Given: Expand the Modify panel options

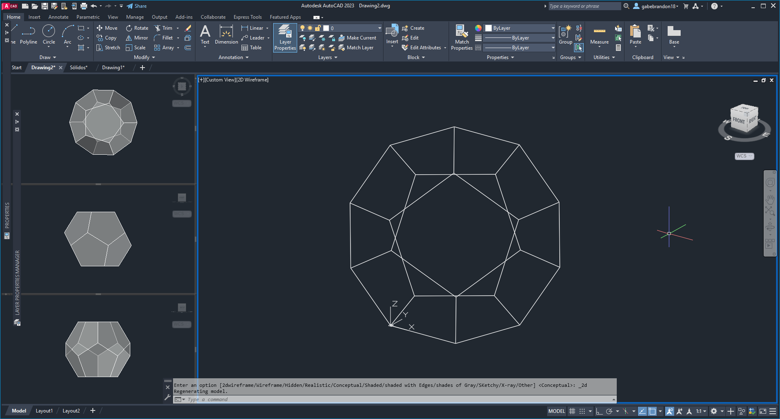Looking at the screenshot, I should [145, 57].
